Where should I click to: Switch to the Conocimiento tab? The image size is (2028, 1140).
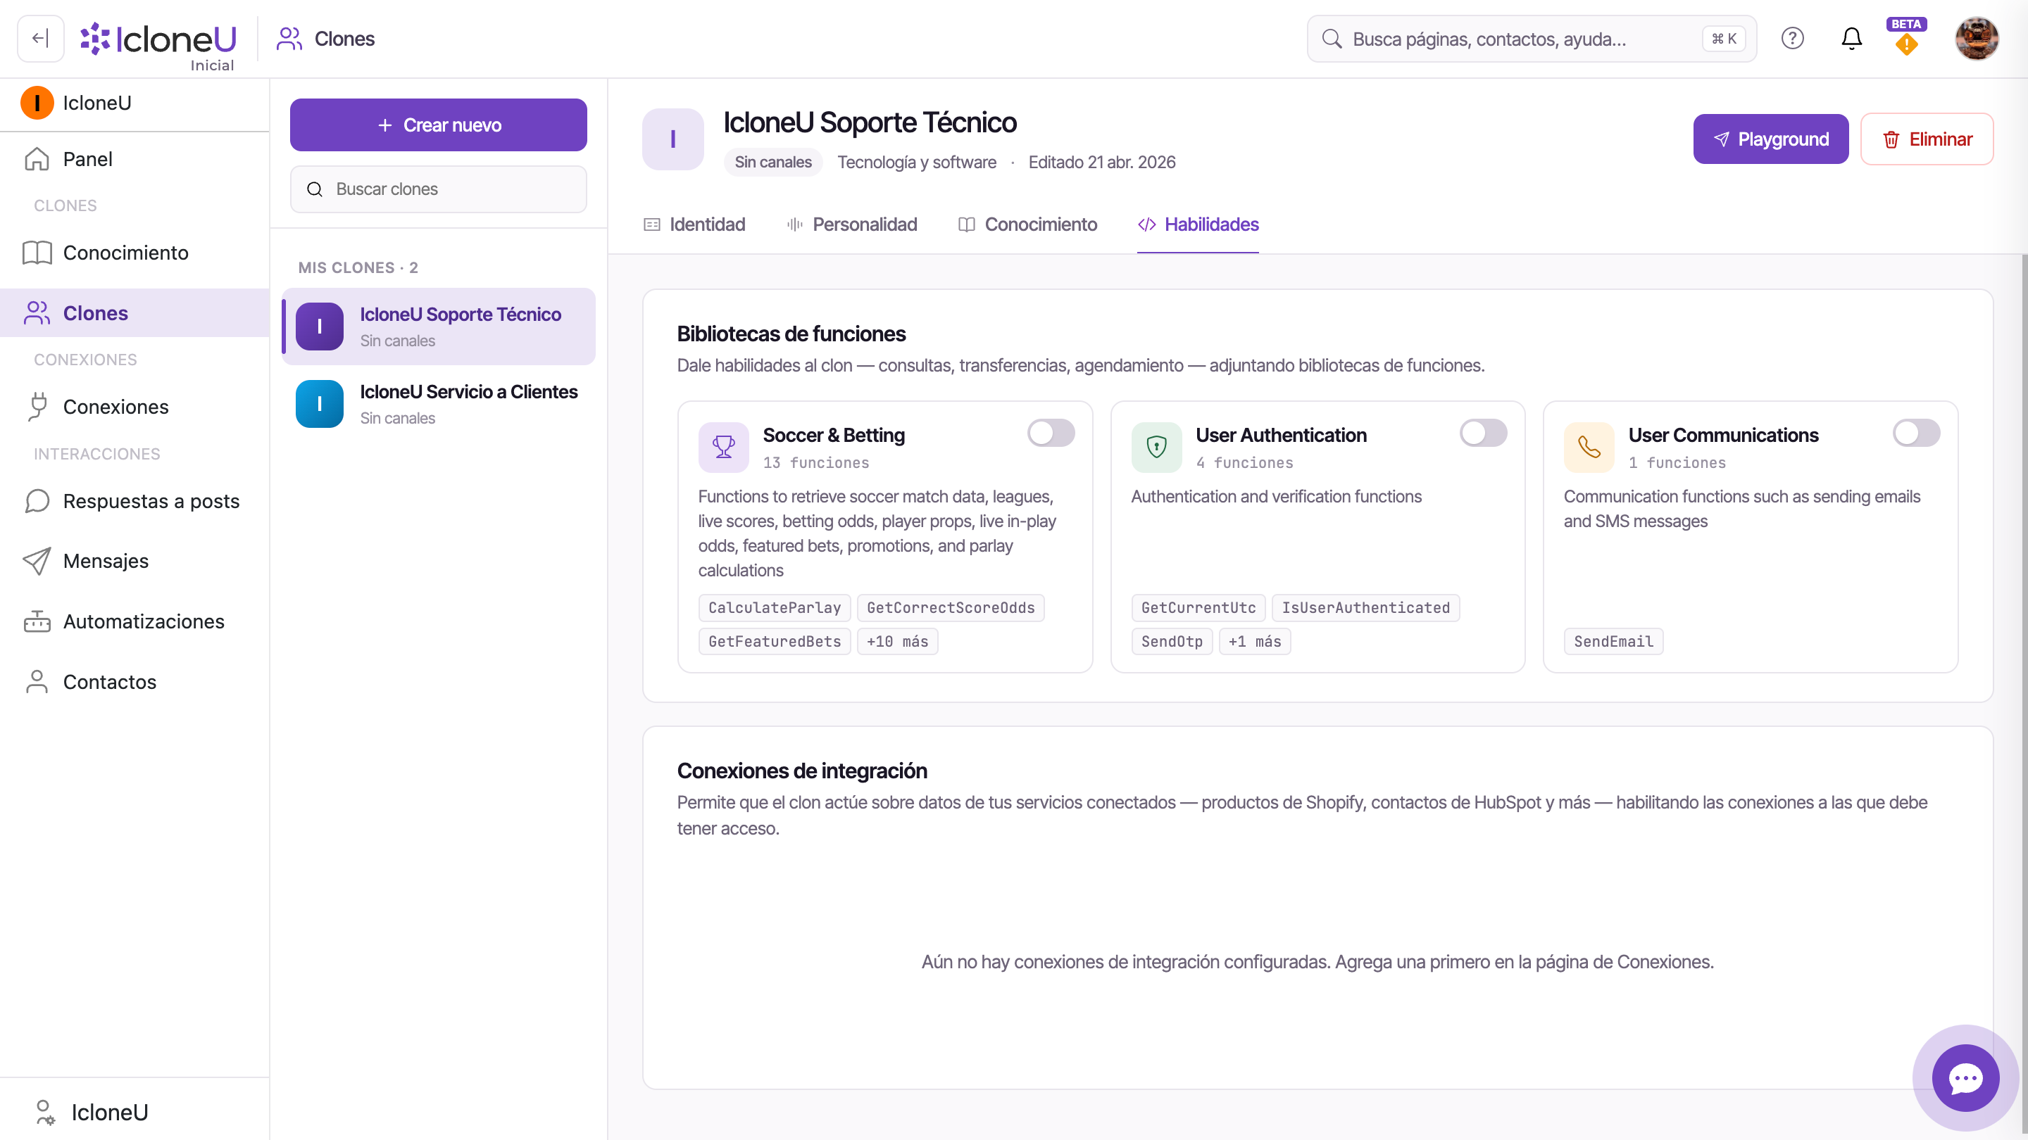click(1027, 225)
